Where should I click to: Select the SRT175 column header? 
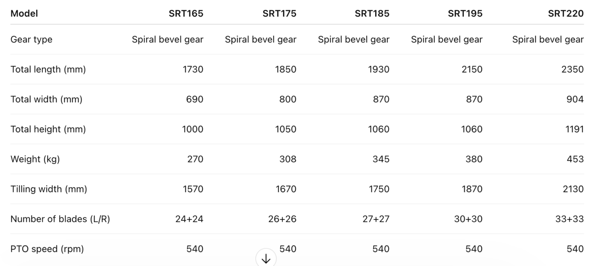click(279, 14)
